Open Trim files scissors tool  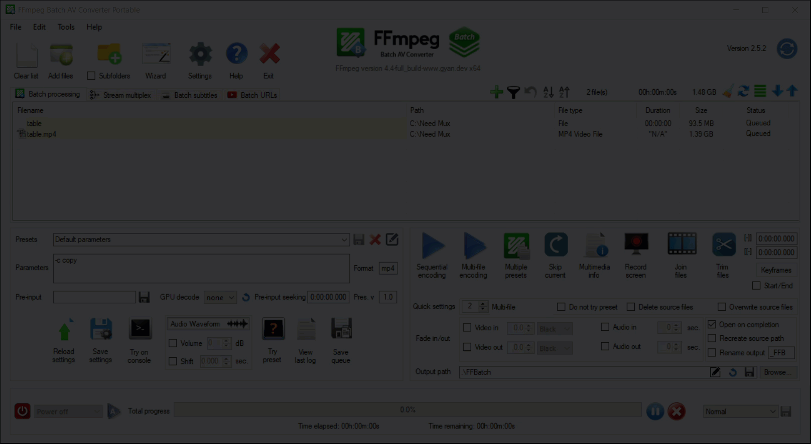tap(724, 245)
